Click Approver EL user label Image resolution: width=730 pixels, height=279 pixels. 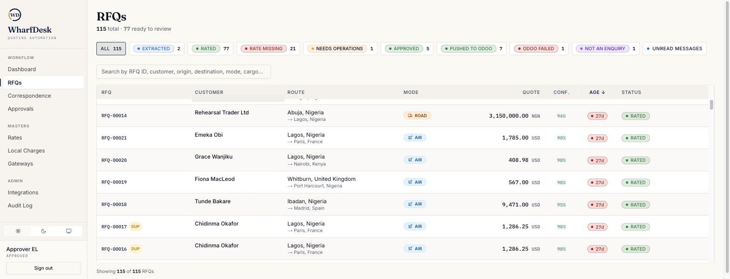(22, 249)
